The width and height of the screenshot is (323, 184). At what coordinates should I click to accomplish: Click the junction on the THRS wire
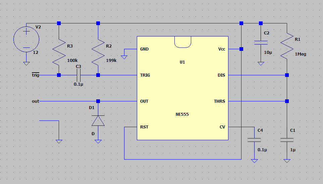tap(287, 101)
